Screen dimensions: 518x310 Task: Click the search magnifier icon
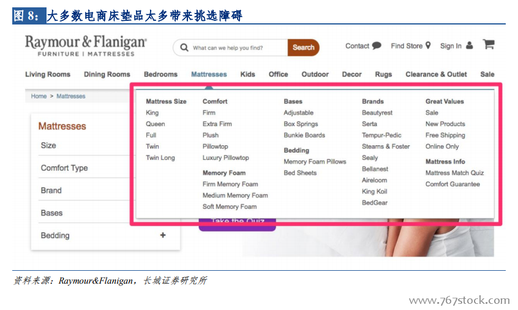pos(184,48)
